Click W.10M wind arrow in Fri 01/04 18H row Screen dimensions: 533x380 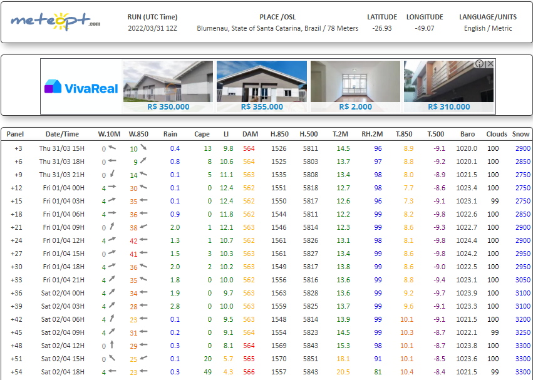(112, 265)
